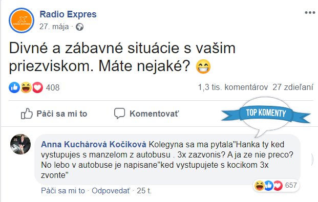Click the laughing reaction icon on comment with 657
Screen dimensions: 318x202
[x=260, y=186]
